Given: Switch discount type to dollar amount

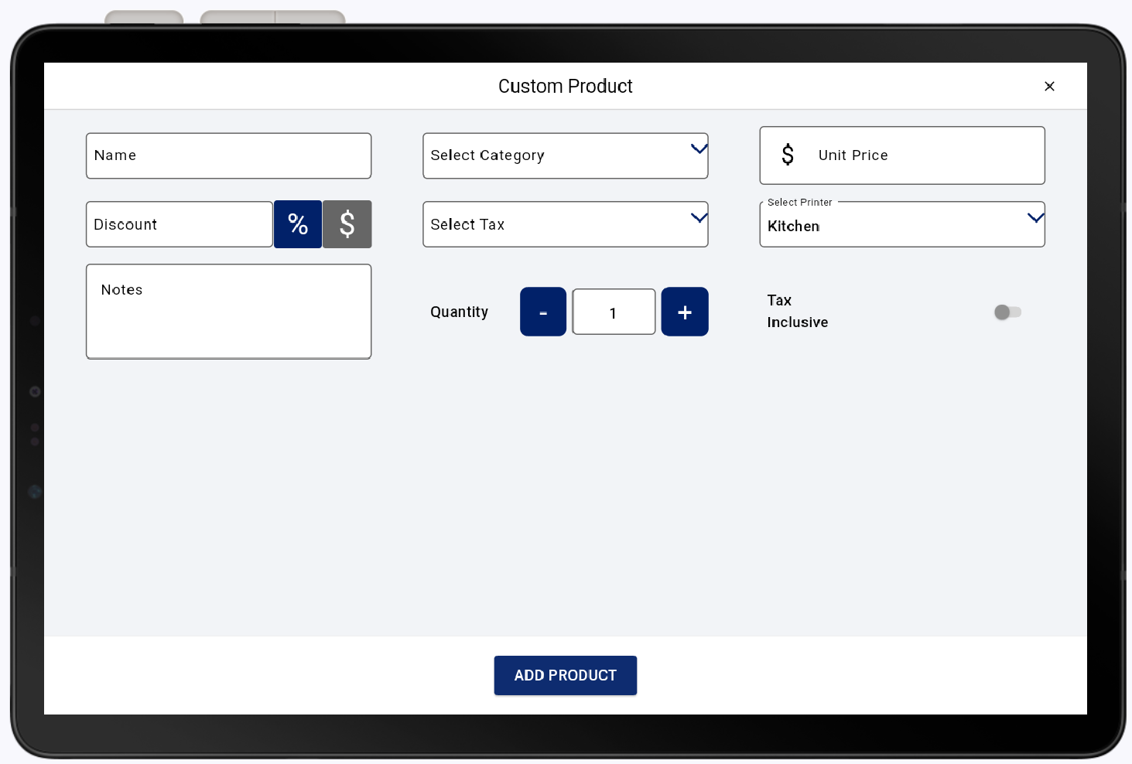Looking at the screenshot, I should 347,224.
